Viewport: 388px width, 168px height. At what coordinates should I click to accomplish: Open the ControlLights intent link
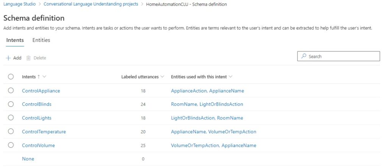click(x=38, y=118)
